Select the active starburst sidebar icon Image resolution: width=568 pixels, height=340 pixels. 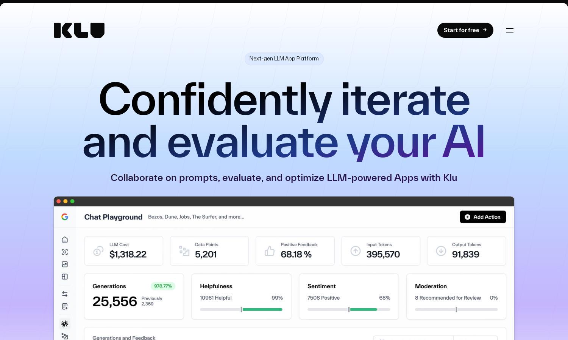(x=65, y=324)
